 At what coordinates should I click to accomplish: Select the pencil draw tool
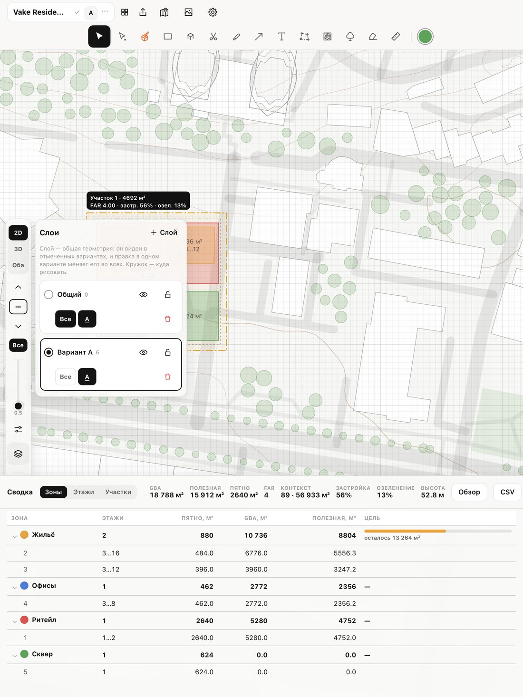click(x=236, y=37)
